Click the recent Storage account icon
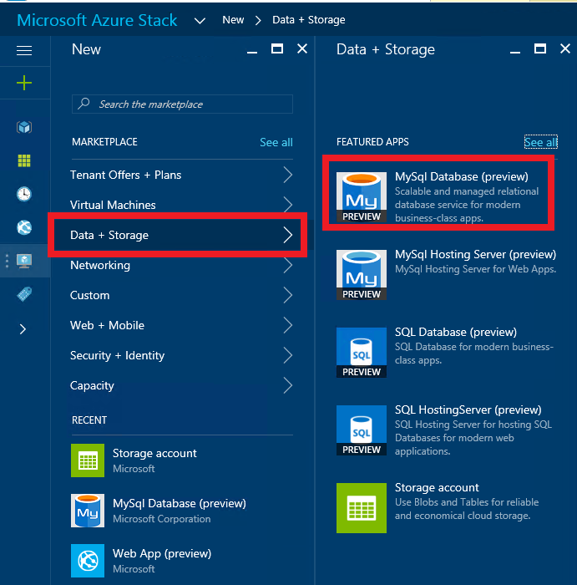Image resolution: width=577 pixels, height=585 pixels. pos(88,460)
